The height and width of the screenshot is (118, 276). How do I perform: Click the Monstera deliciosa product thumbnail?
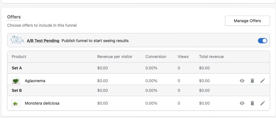point(16,103)
